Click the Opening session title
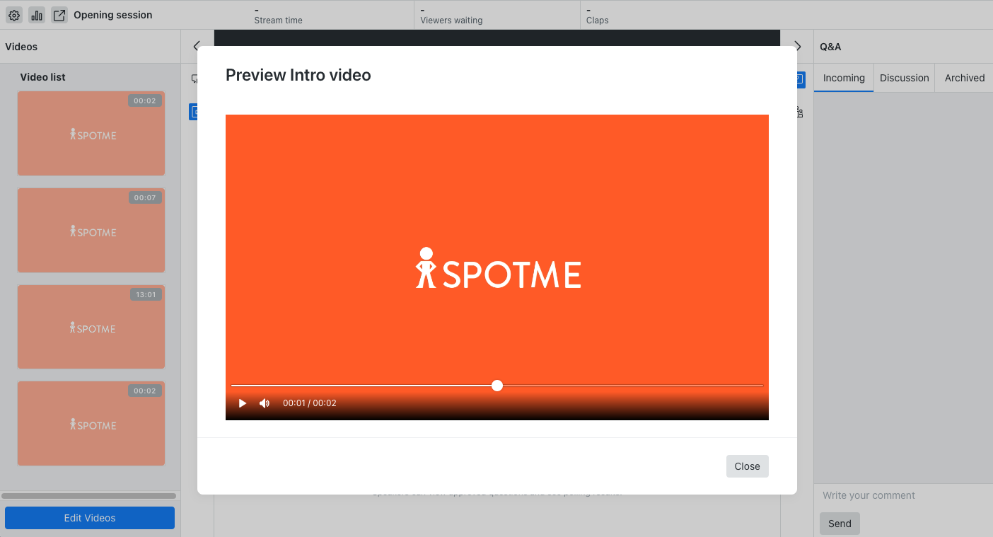This screenshot has height=537, width=993. 113,15
